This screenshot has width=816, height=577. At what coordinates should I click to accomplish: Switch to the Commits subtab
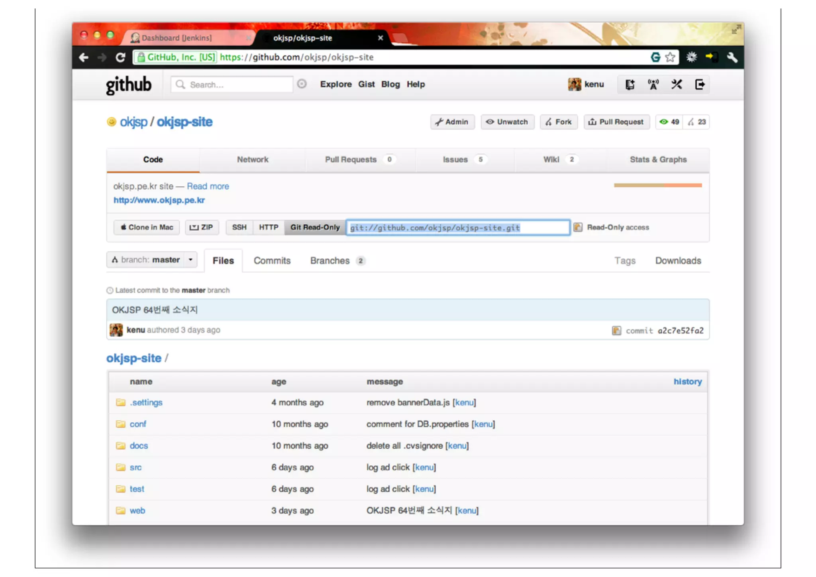pos(272,261)
